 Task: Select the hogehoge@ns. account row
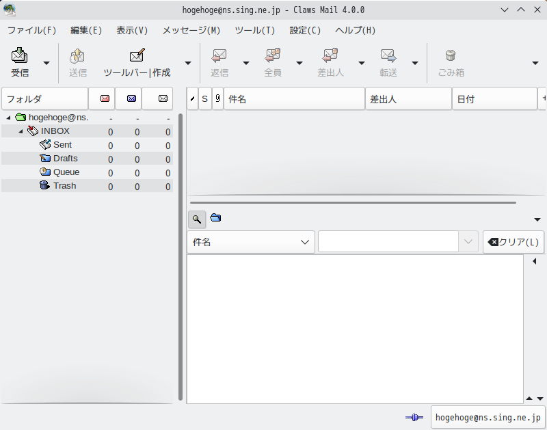(88, 118)
